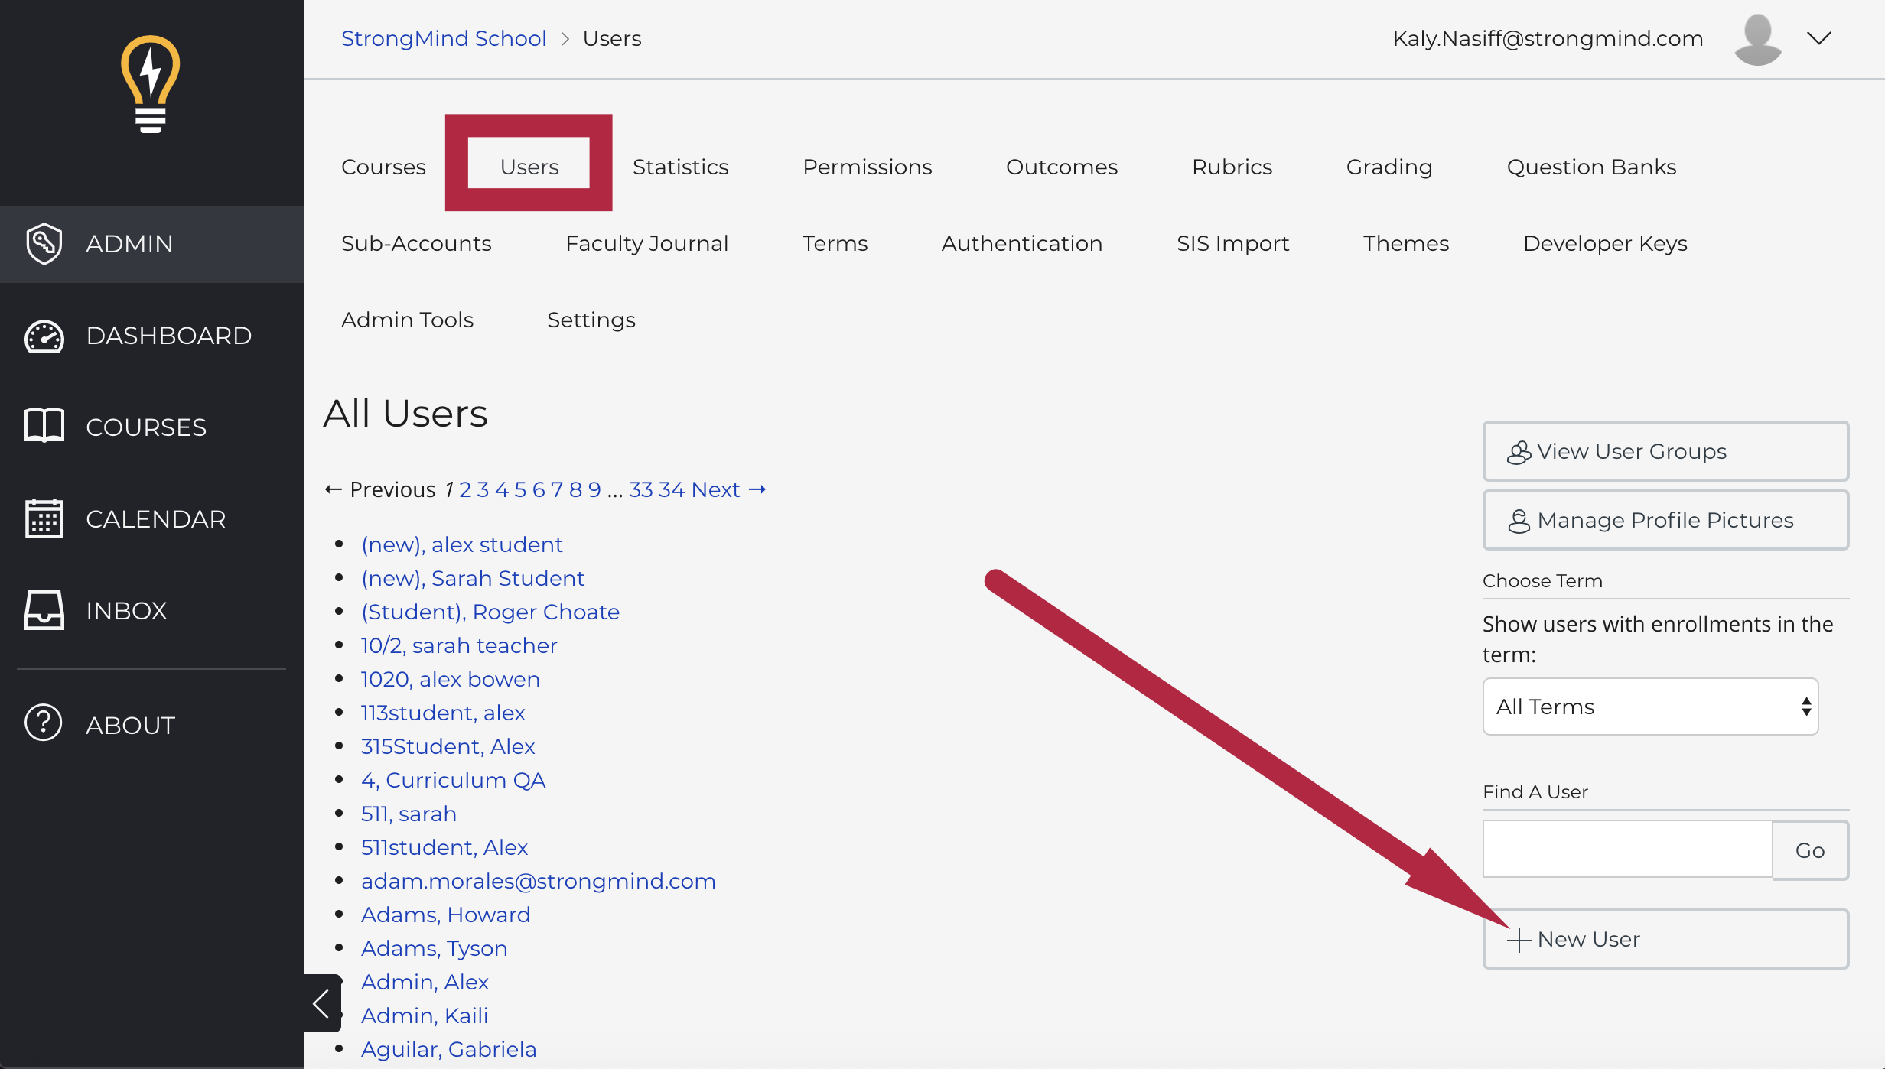Click the Go search button
The image size is (1885, 1069).
pos(1810,850)
